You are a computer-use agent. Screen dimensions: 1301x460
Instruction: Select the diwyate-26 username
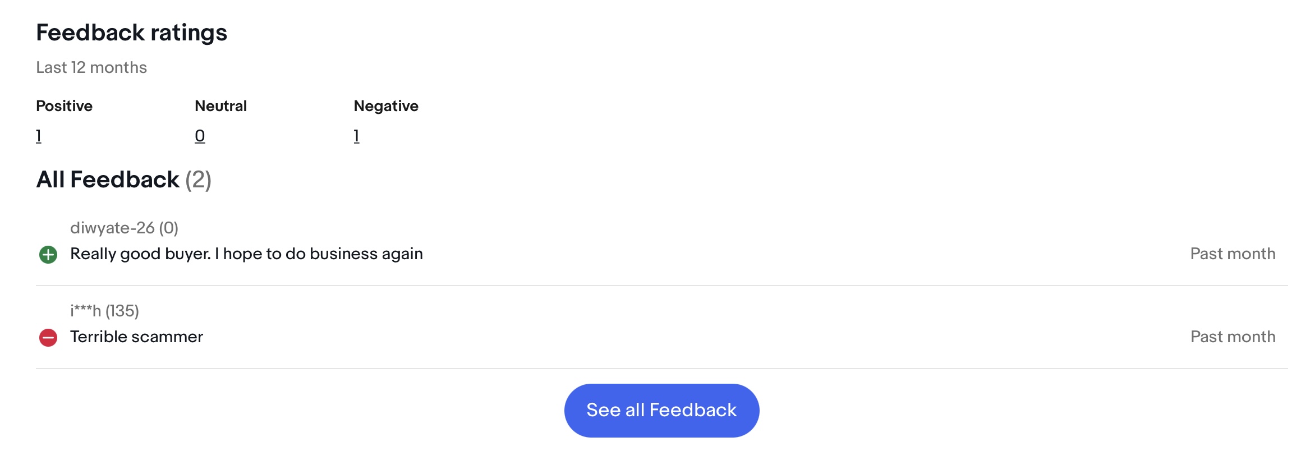click(112, 228)
